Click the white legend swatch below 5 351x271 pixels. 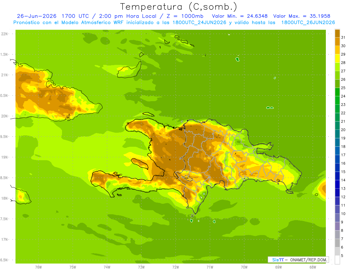(x=337, y=260)
